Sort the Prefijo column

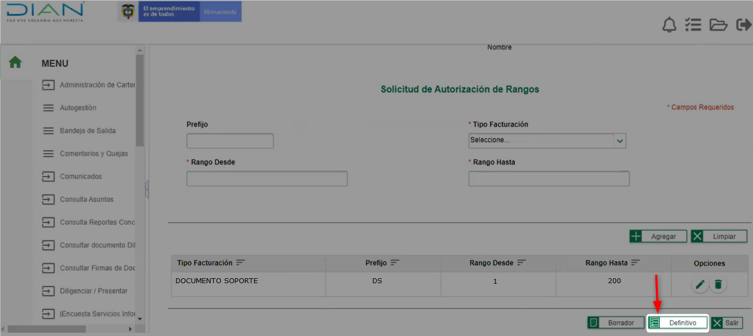395,262
